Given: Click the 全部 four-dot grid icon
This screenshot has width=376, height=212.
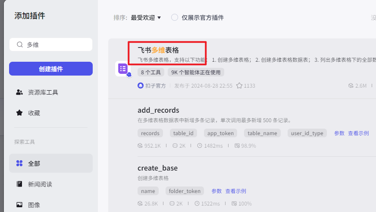Looking at the screenshot, I should click(x=19, y=163).
